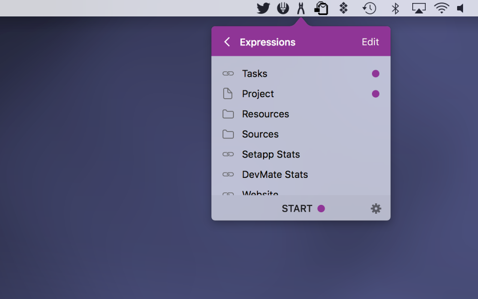Click the Twitter bird menu bar icon
478x299 pixels.
coord(263,8)
